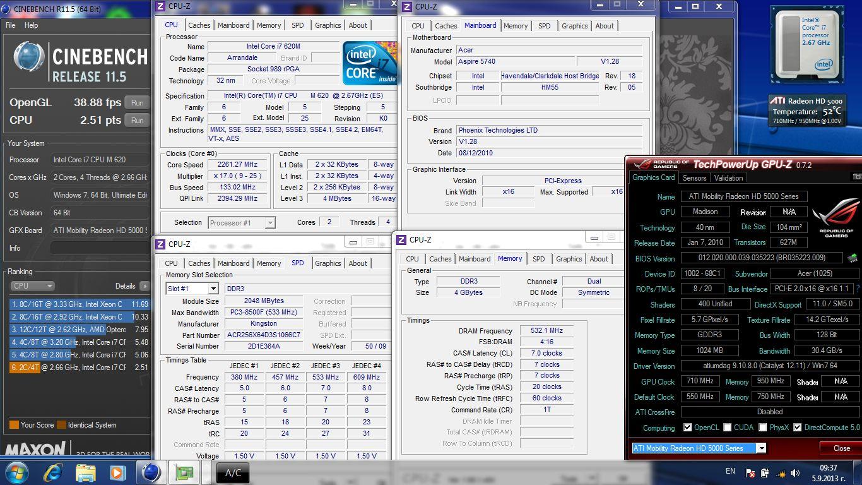Open Graphics tab in the CPU-Z Mainboard window
This screenshot has height=485, width=862.
tap(574, 26)
